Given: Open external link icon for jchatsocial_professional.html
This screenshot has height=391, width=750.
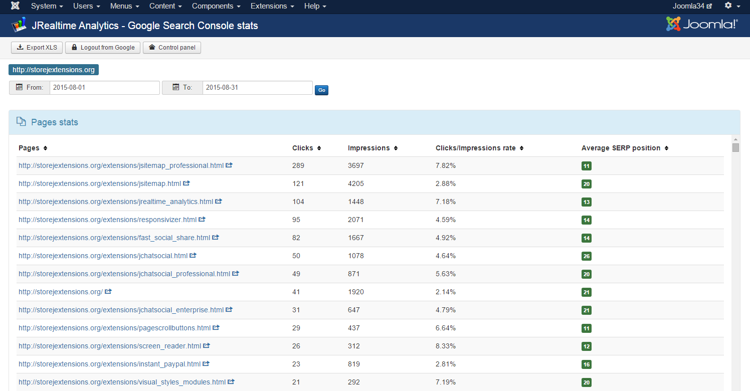Looking at the screenshot, I should [x=236, y=273].
